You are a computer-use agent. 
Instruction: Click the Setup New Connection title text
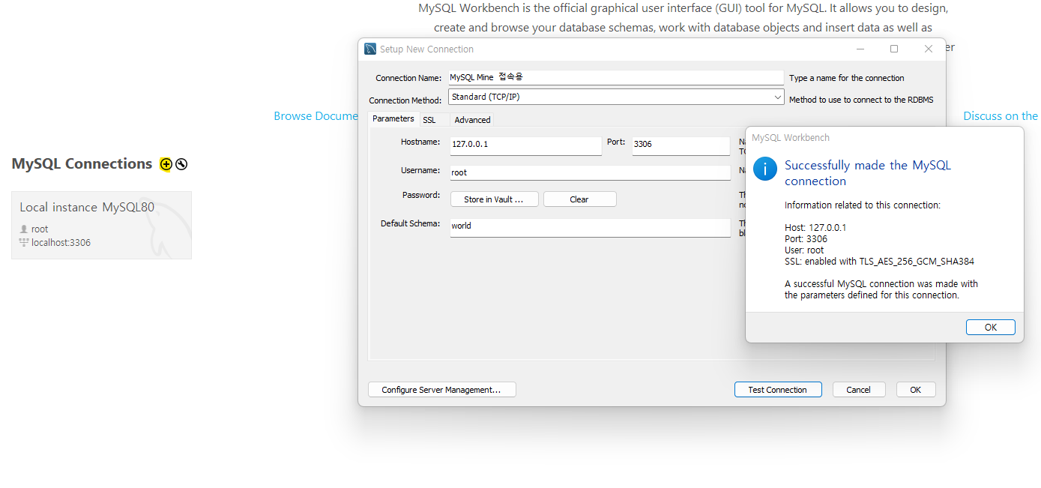point(426,49)
